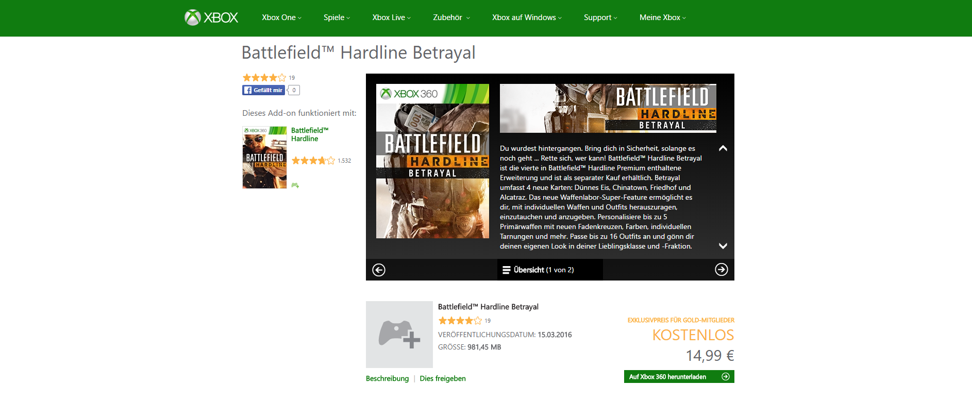The image size is (972, 420).
Task: Click the small green controller icon
Action: pos(295,185)
